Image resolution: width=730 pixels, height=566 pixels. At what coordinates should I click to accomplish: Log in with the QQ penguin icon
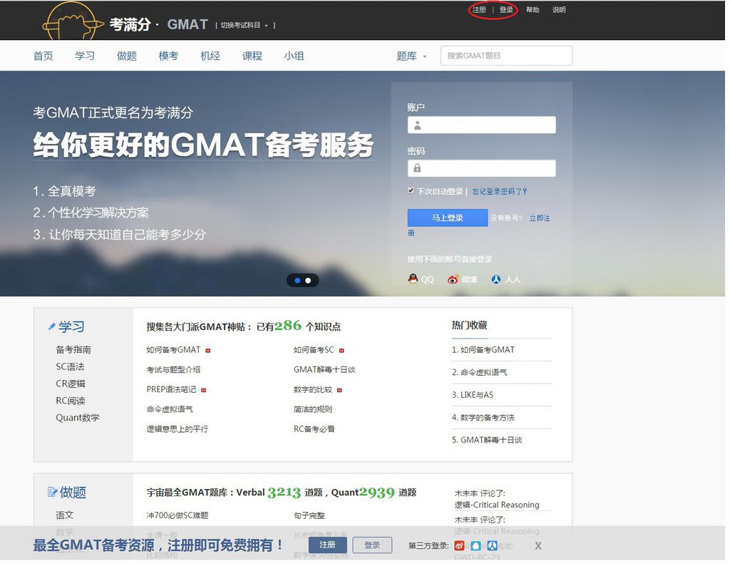(x=413, y=279)
